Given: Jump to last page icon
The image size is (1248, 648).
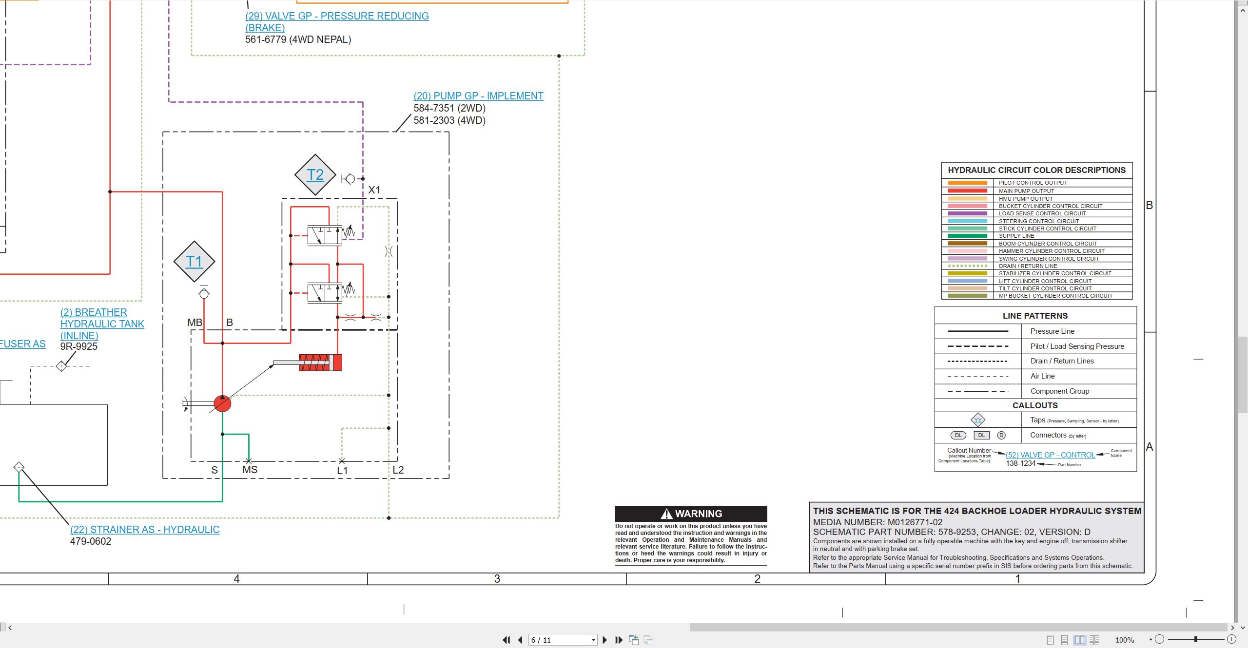Looking at the screenshot, I should pos(619,640).
